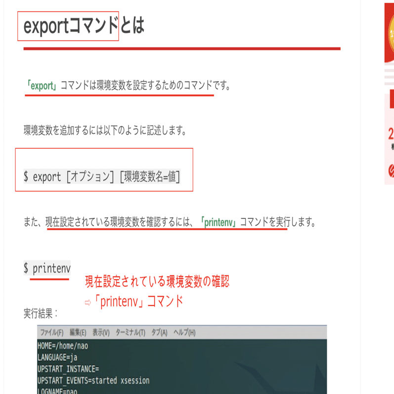
Task: Click the HOME=/home/nao terminal line
Action: pos(63,346)
